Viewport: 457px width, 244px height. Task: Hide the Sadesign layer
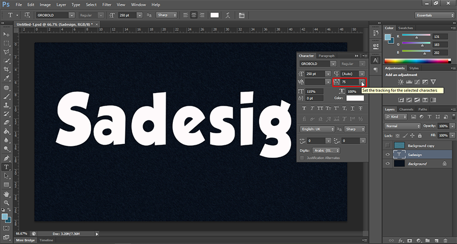point(388,155)
